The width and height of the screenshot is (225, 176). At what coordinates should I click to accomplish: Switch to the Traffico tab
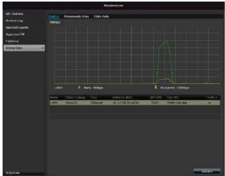click(x=54, y=17)
